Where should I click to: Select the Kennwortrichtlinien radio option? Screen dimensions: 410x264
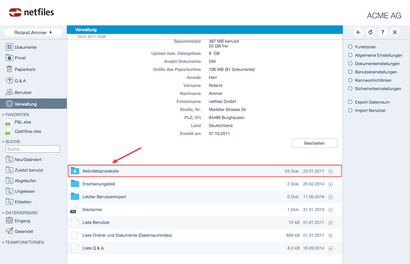(350, 80)
